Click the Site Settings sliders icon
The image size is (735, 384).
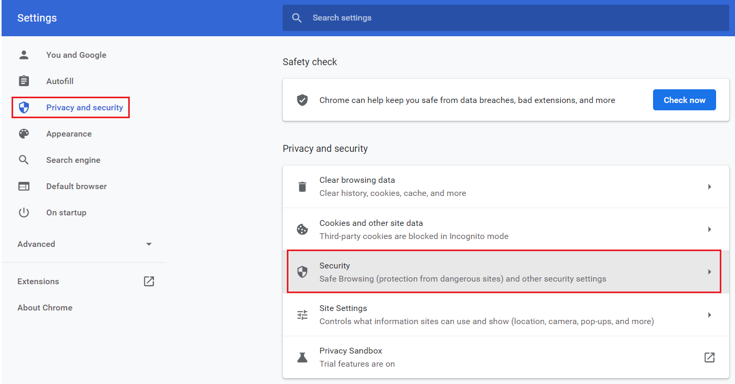point(302,315)
